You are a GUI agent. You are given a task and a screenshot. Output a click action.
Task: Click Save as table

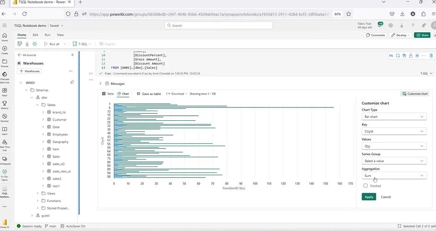(x=149, y=94)
